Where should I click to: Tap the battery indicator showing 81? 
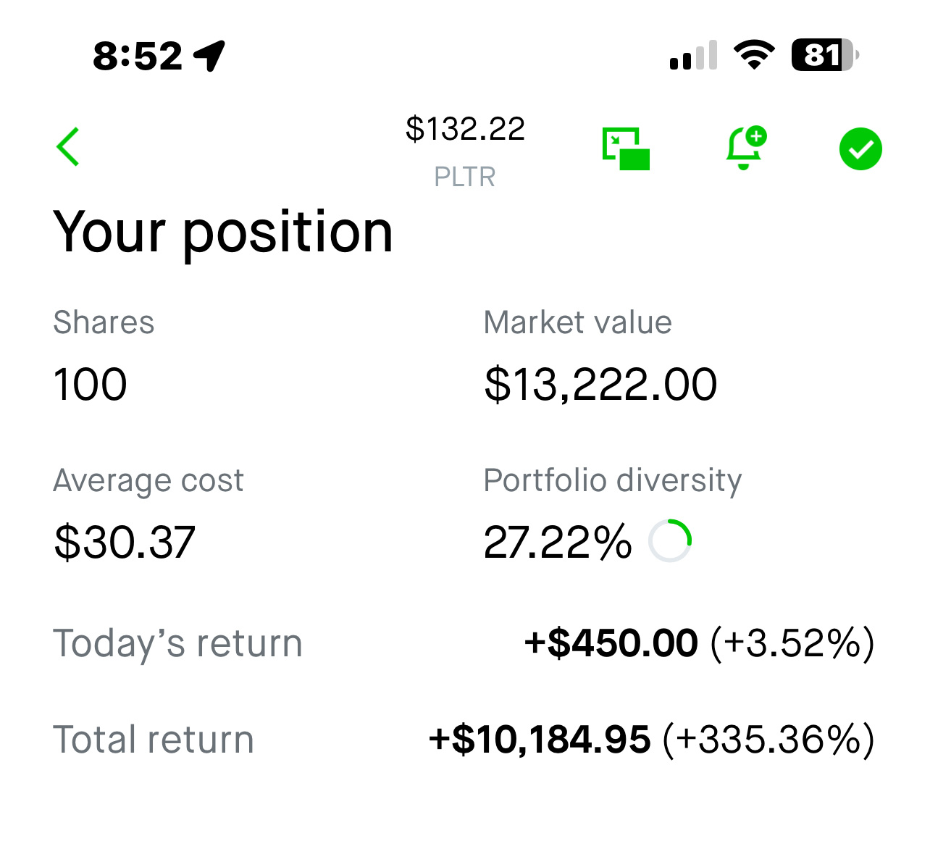pos(826,54)
